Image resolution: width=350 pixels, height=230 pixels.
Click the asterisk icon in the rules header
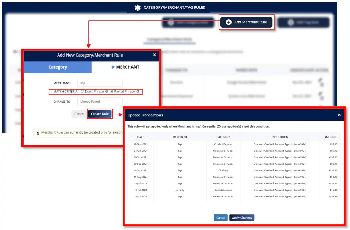click(138, 8)
